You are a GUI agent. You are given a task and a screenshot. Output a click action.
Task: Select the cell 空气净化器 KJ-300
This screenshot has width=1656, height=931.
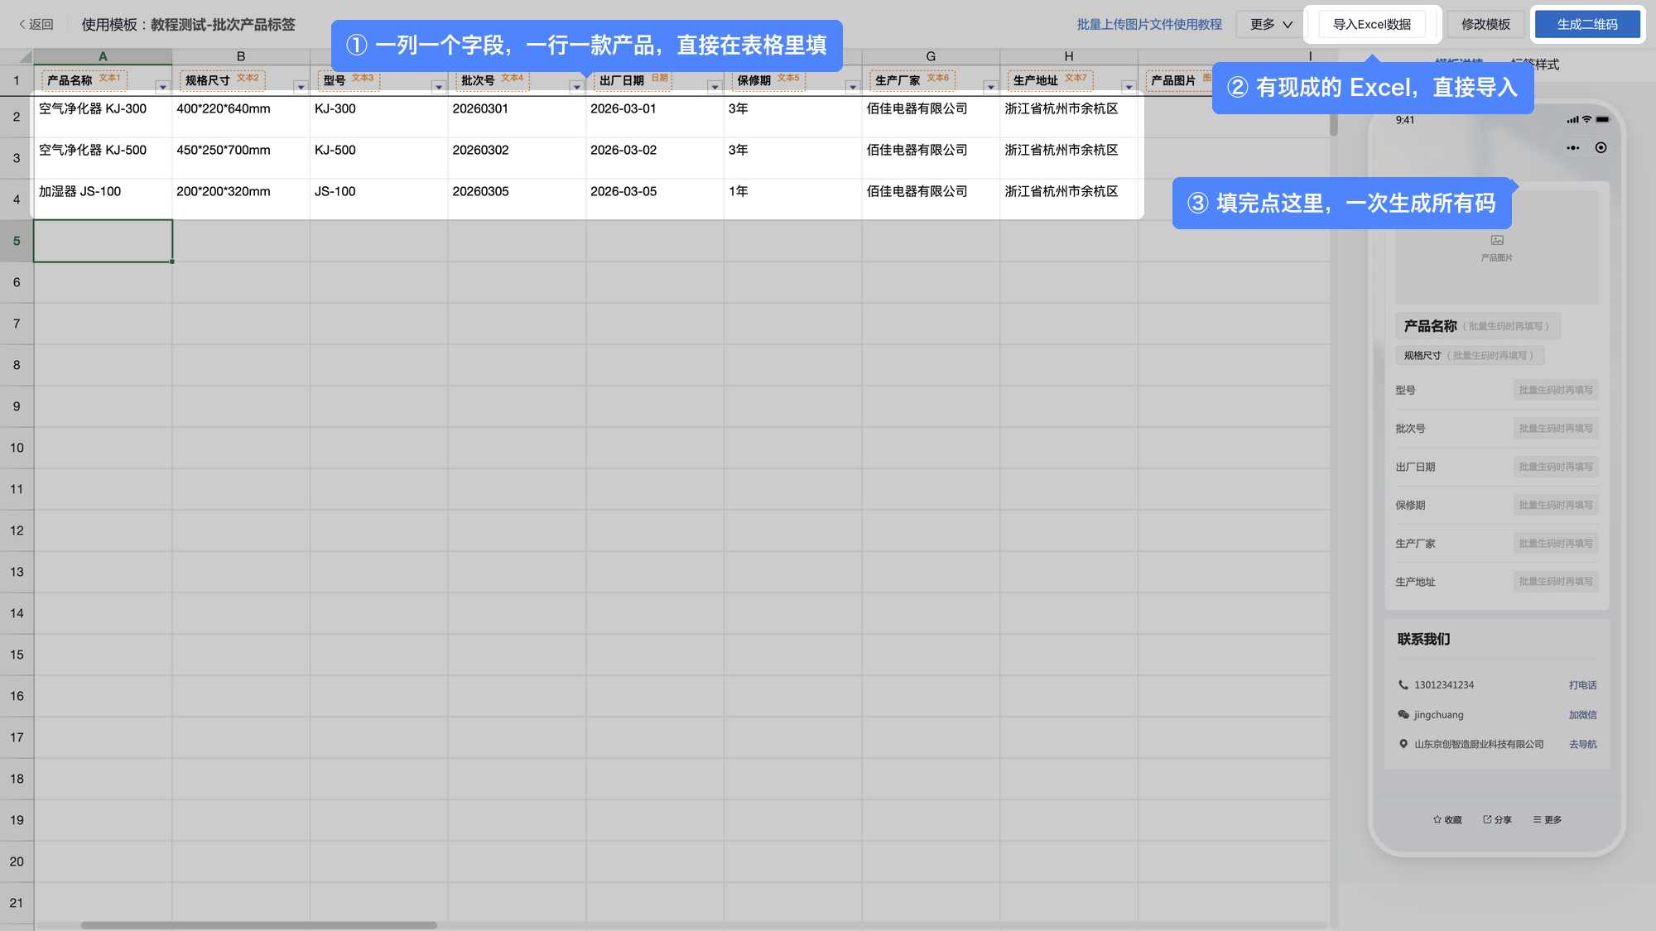tap(103, 117)
